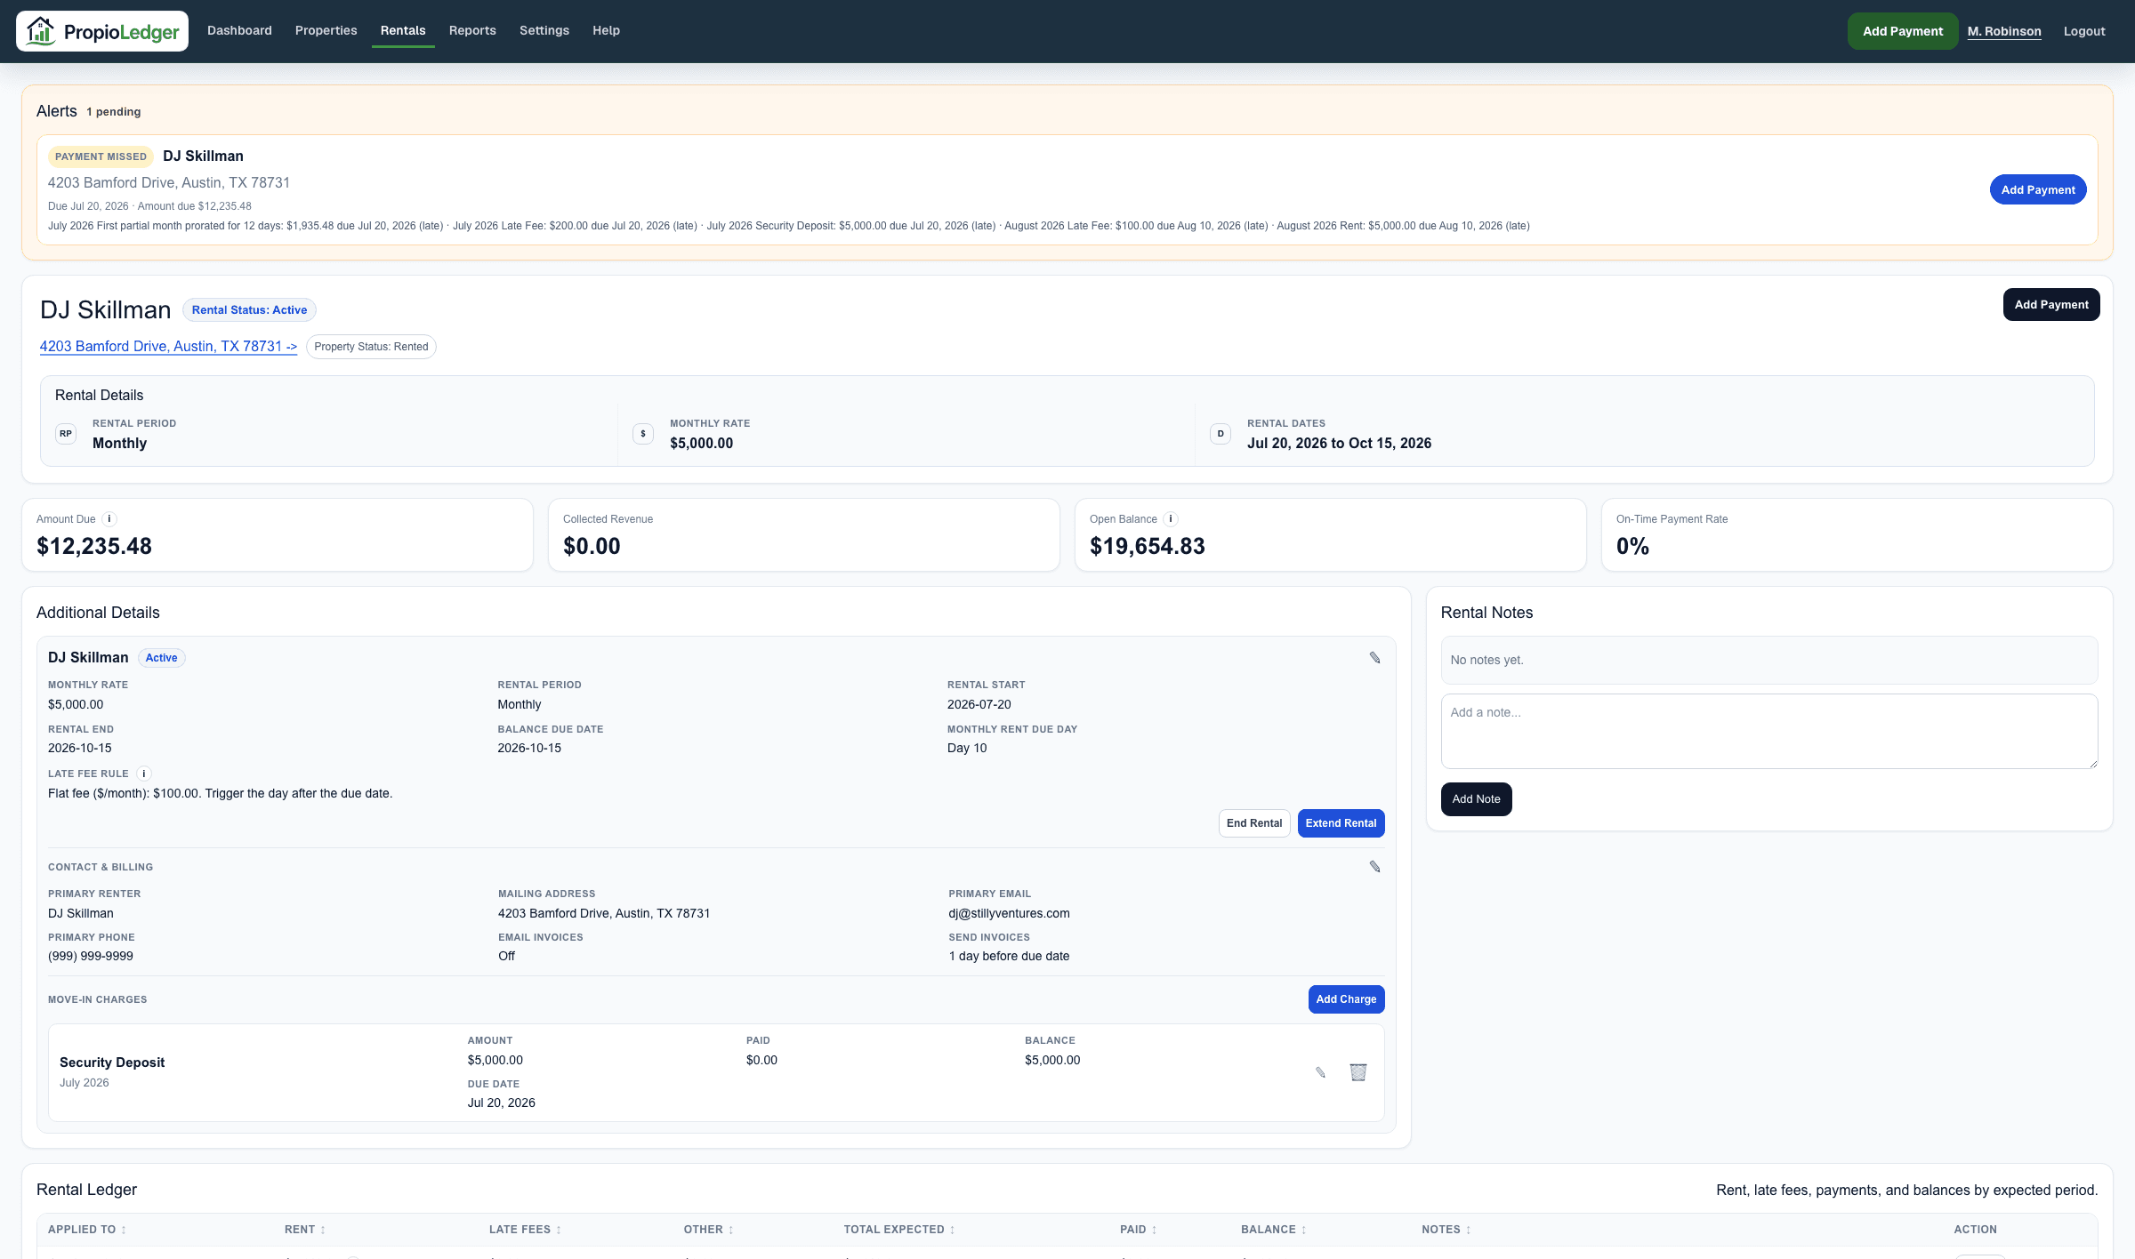
Task: Open the Reports section
Action: [x=472, y=30]
